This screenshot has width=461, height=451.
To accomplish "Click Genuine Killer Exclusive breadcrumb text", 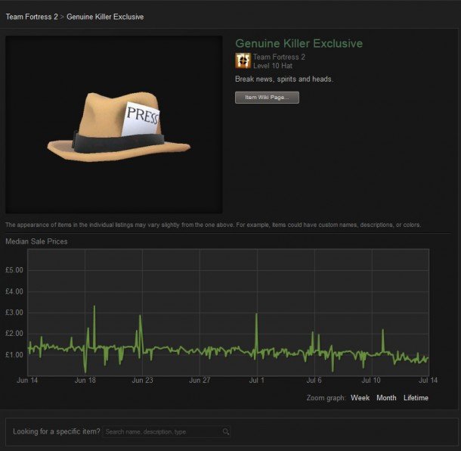I will 105,17.
